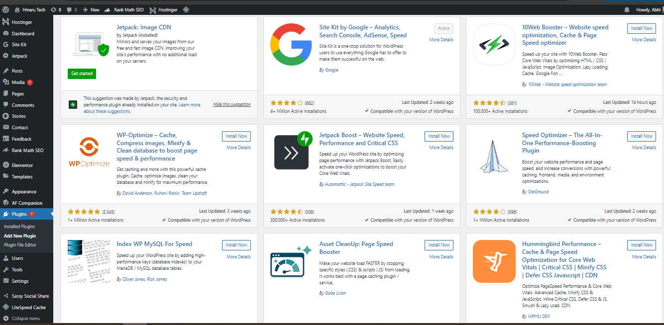This screenshot has height=325, width=664.
Task: Open More Details for 10Web Booster
Action: coord(644,40)
